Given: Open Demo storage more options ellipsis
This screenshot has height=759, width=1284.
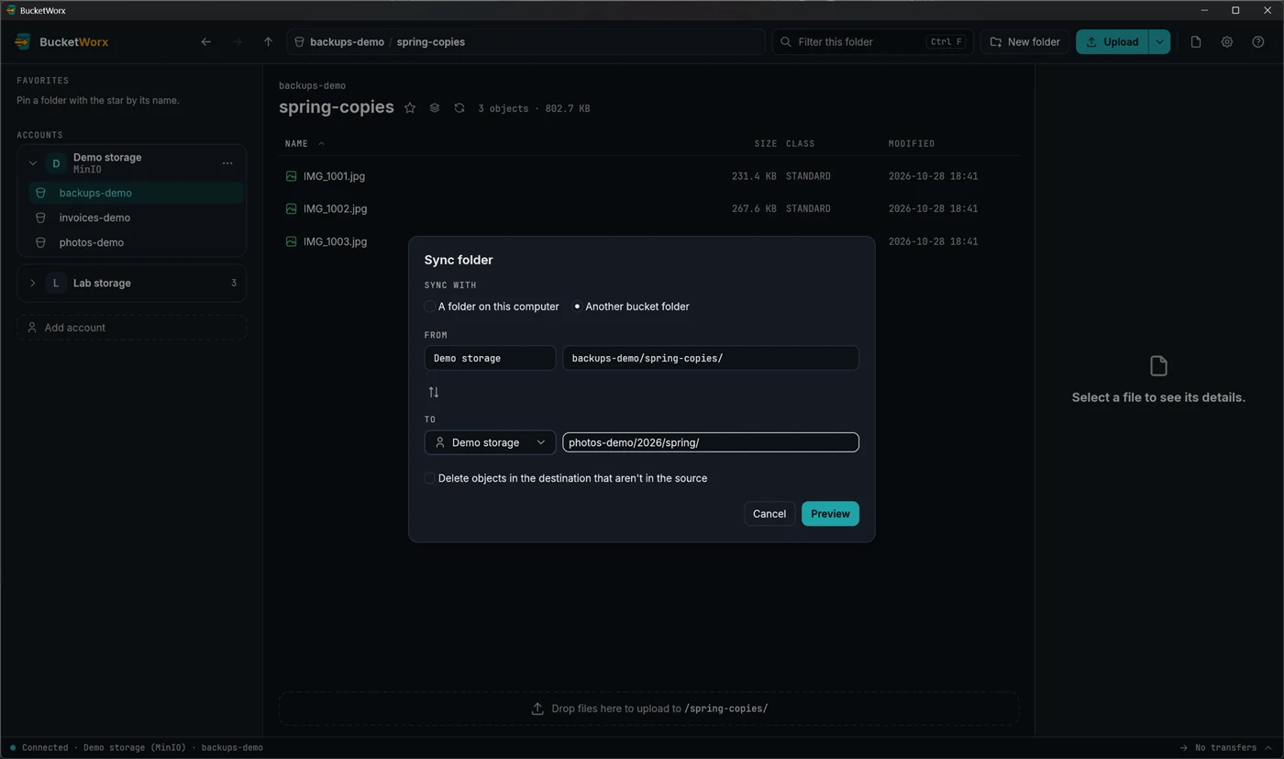Looking at the screenshot, I should point(227,163).
